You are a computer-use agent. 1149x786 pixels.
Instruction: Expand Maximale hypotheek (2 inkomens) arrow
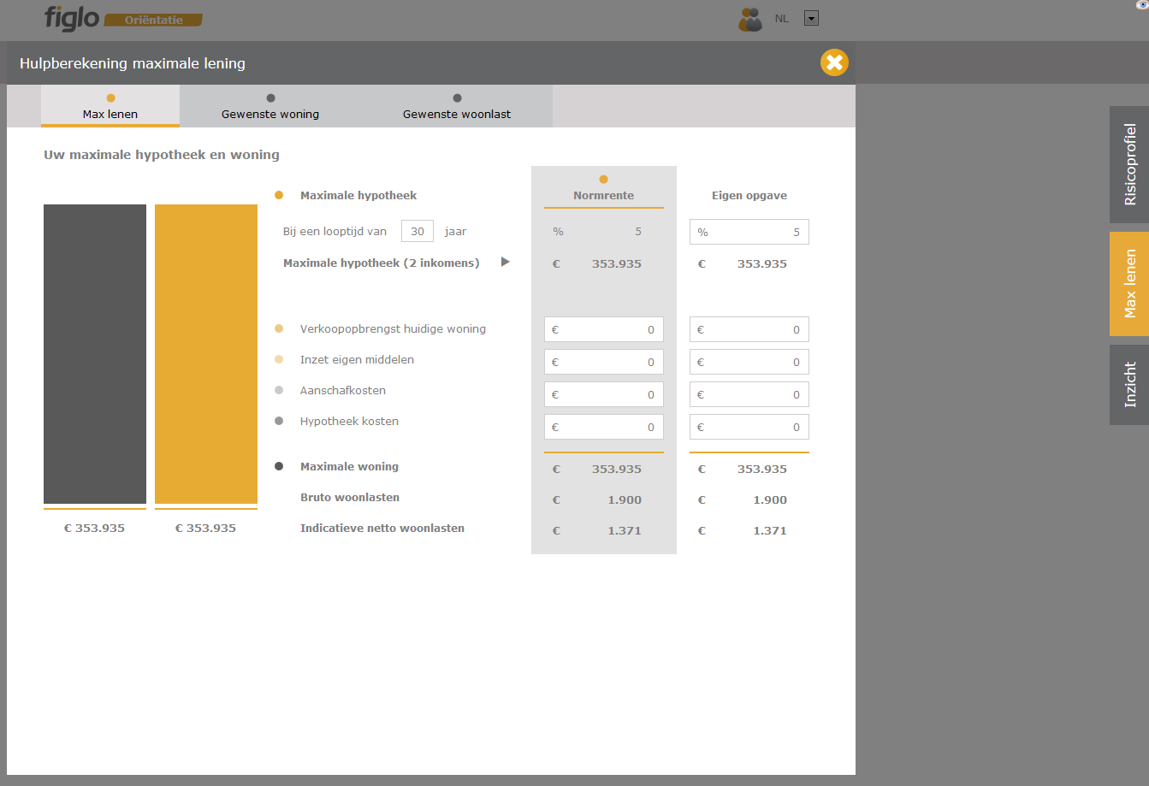506,262
